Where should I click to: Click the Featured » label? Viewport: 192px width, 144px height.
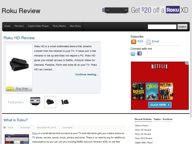pos(16,102)
